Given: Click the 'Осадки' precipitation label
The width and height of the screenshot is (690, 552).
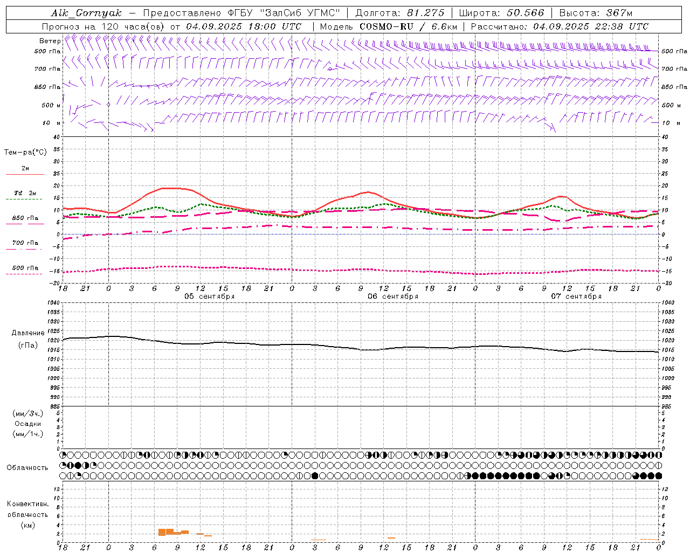Looking at the screenshot, I should pyautogui.click(x=28, y=424).
